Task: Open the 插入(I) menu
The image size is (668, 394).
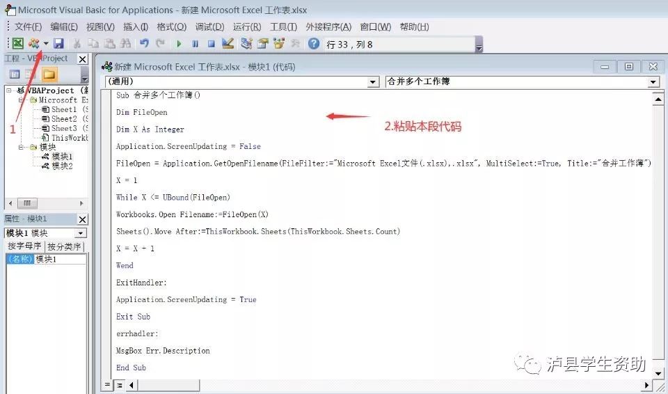Action: tap(136, 27)
